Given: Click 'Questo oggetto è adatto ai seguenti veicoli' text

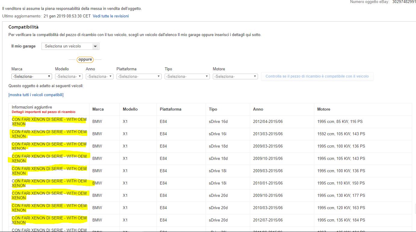Looking at the screenshot, I should pyautogui.click(x=46, y=86).
